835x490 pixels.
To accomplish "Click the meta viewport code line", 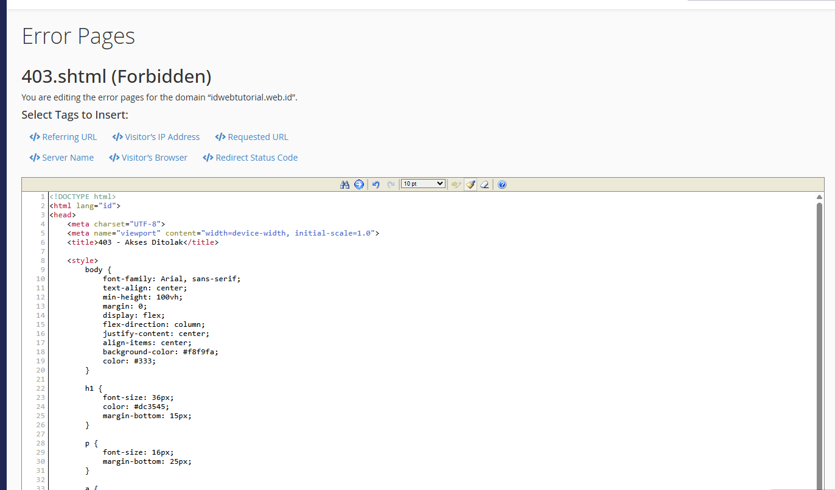I will [x=223, y=233].
